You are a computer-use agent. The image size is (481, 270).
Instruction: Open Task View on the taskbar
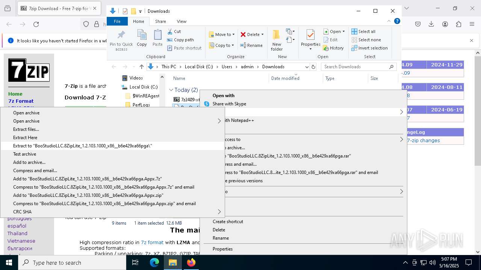pos(135,262)
